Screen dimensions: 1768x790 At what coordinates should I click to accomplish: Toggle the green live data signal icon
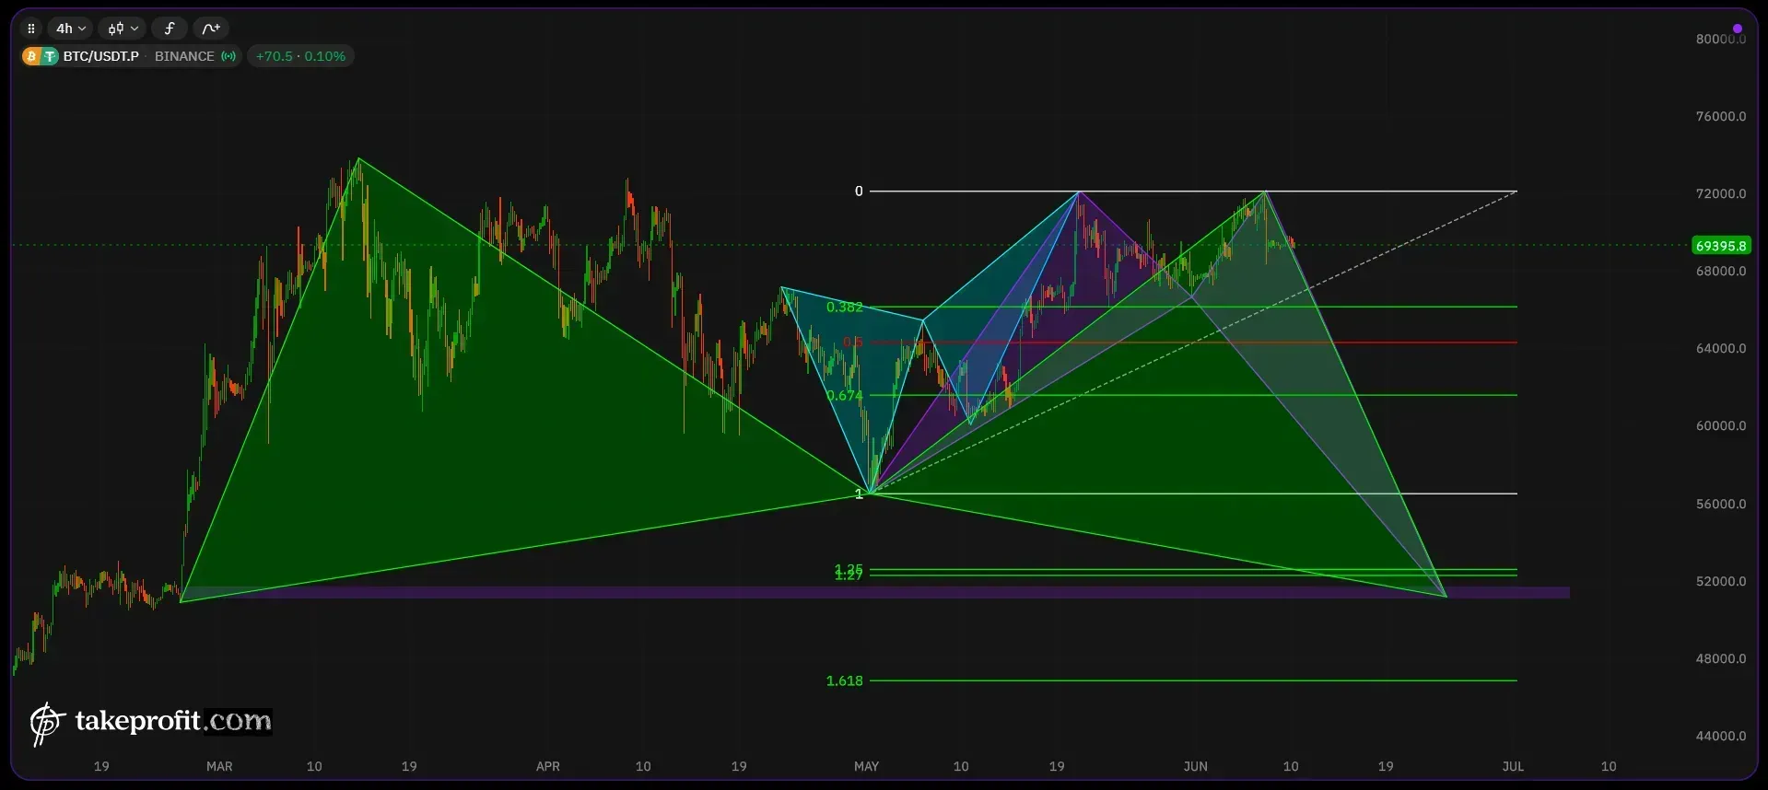pyautogui.click(x=228, y=56)
